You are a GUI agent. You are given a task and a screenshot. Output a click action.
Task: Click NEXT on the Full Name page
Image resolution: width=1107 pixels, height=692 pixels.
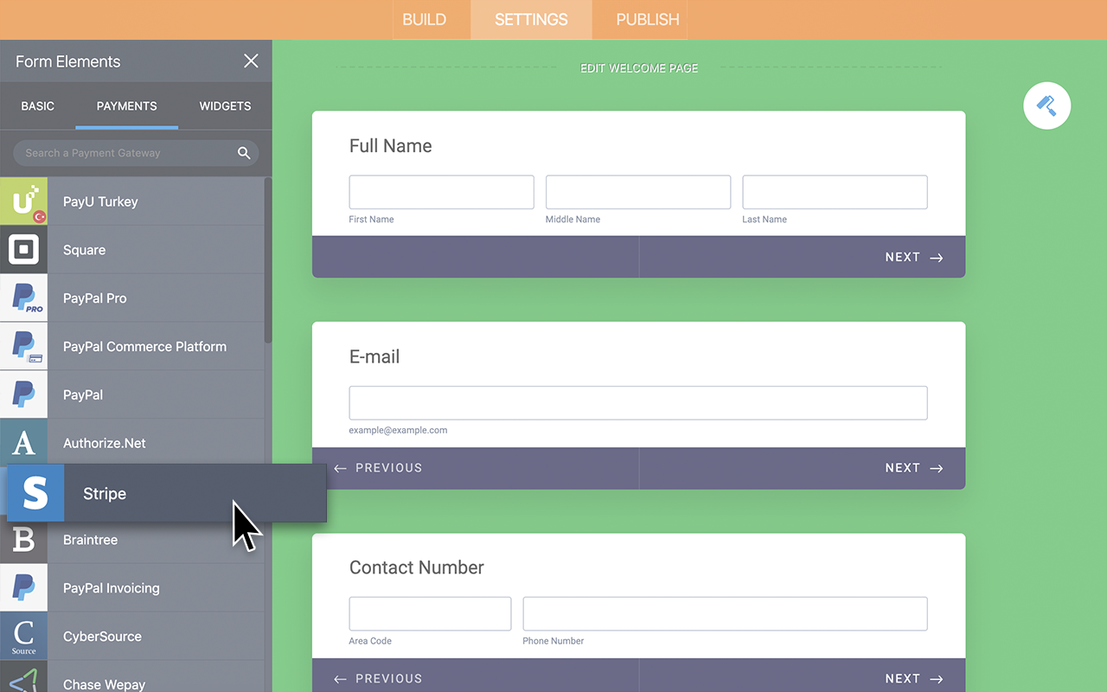(912, 257)
